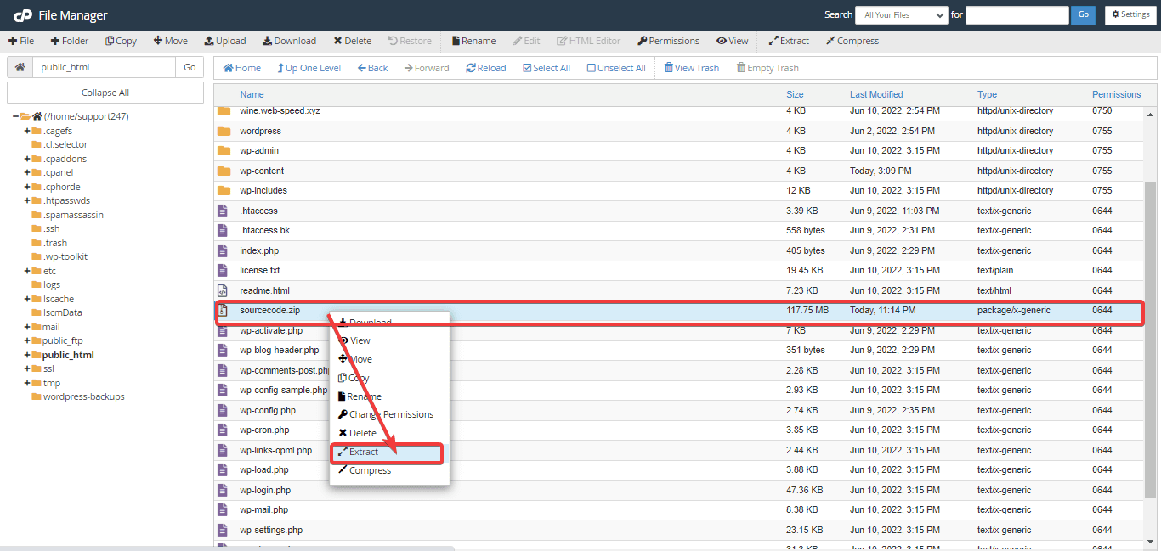Viewport: 1161px width, 551px height.
Task: Expand the mail folder node
Action: [27, 327]
